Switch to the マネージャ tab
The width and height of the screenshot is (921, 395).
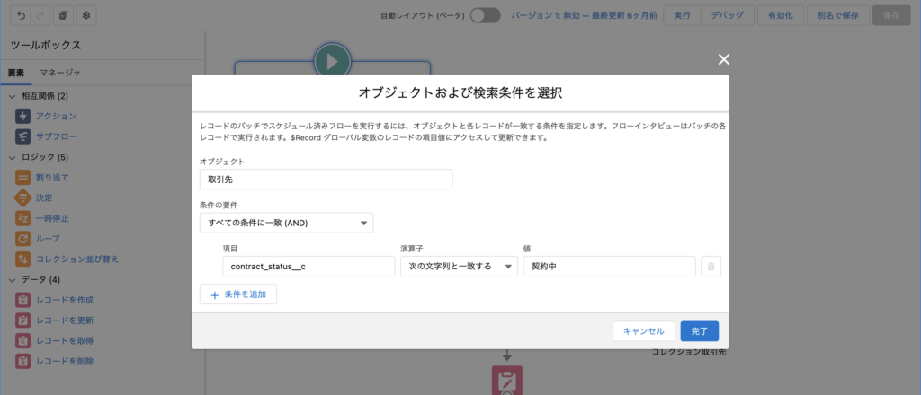click(x=61, y=73)
